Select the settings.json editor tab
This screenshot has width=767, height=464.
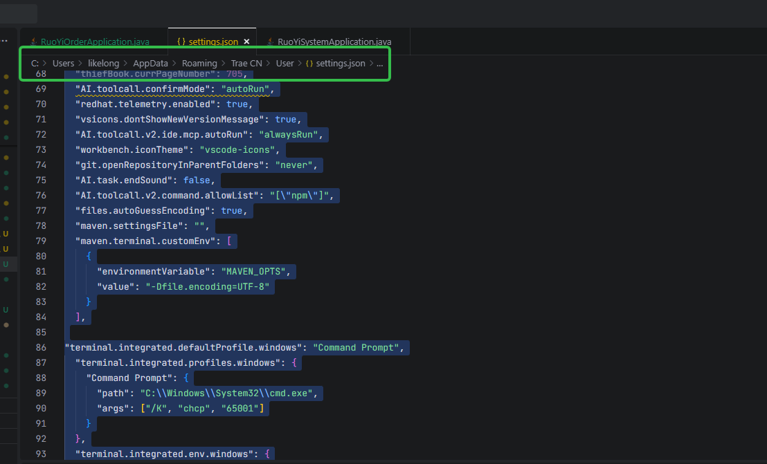pyautogui.click(x=213, y=41)
